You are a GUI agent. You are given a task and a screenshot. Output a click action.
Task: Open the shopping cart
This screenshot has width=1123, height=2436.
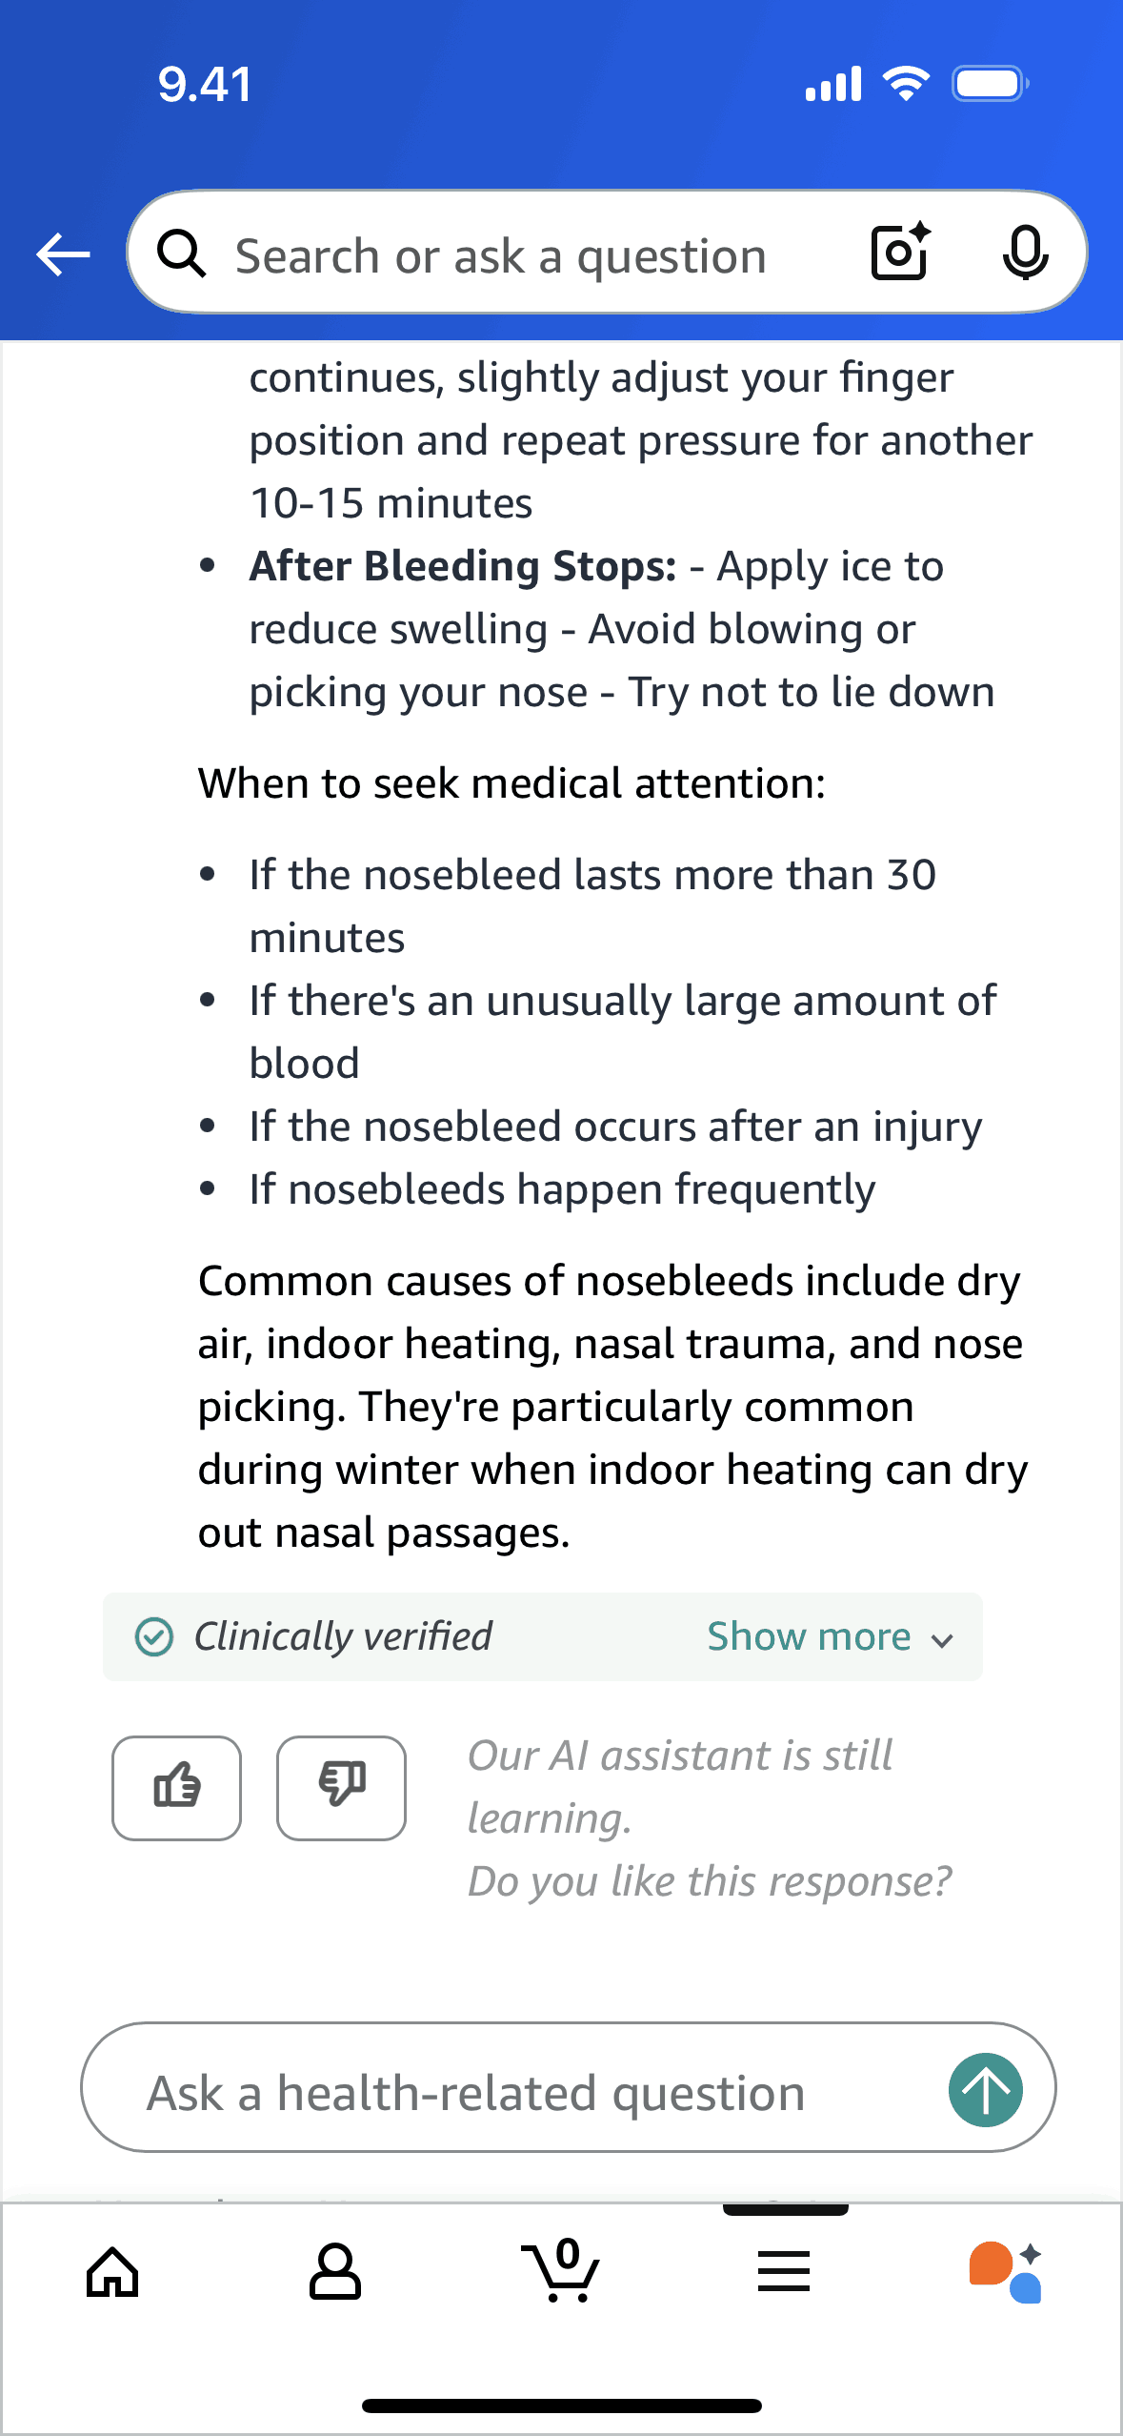tap(561, 2272)
